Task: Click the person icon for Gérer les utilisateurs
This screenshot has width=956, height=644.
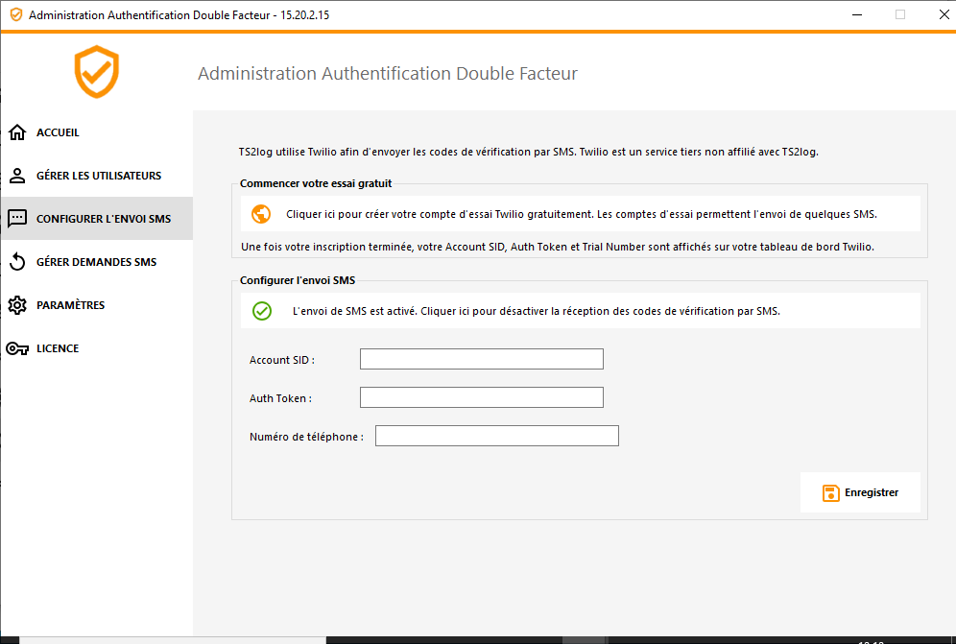Action: point(17,176)
